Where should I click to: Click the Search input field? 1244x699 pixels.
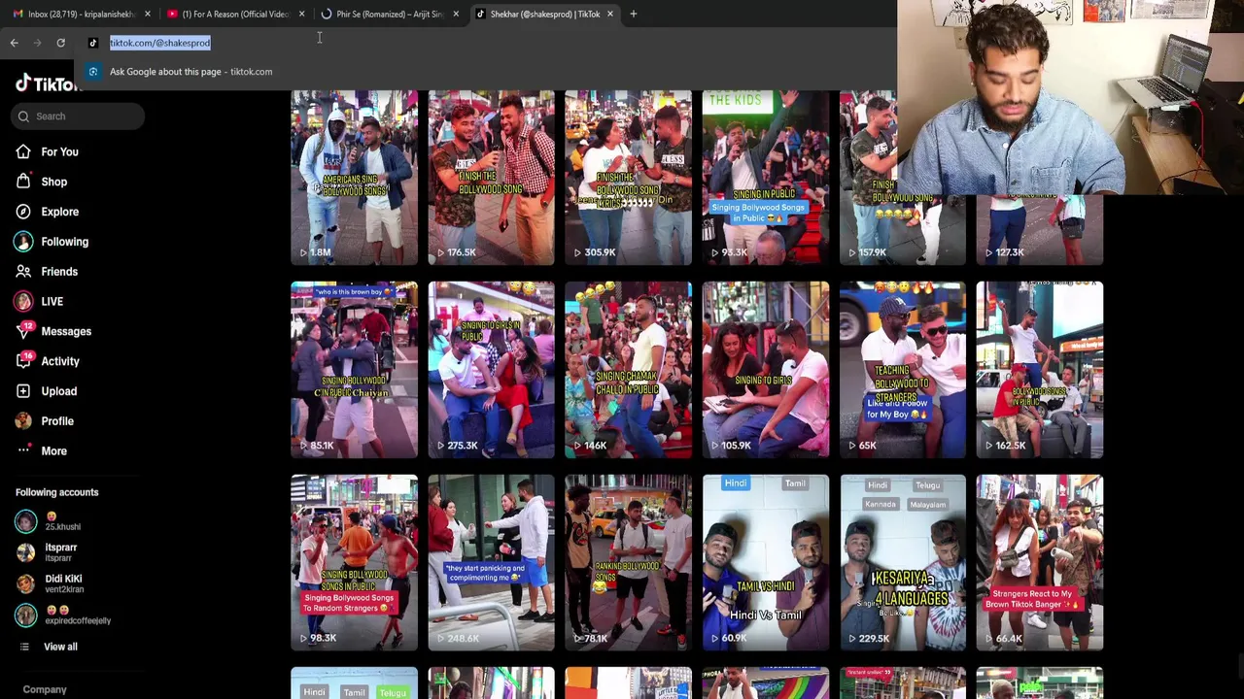pyautogui.click(x=79, y=116)
